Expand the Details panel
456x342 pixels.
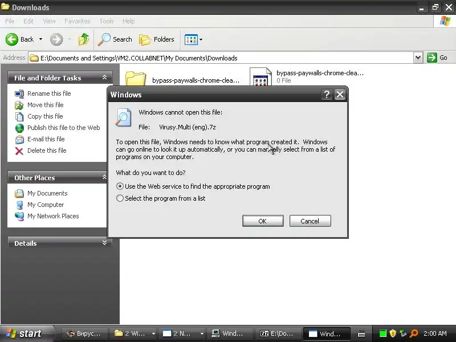pos(104,243)
